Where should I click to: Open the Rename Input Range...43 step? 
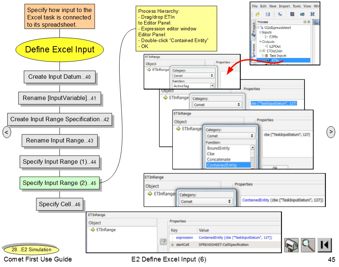(59, 141)
